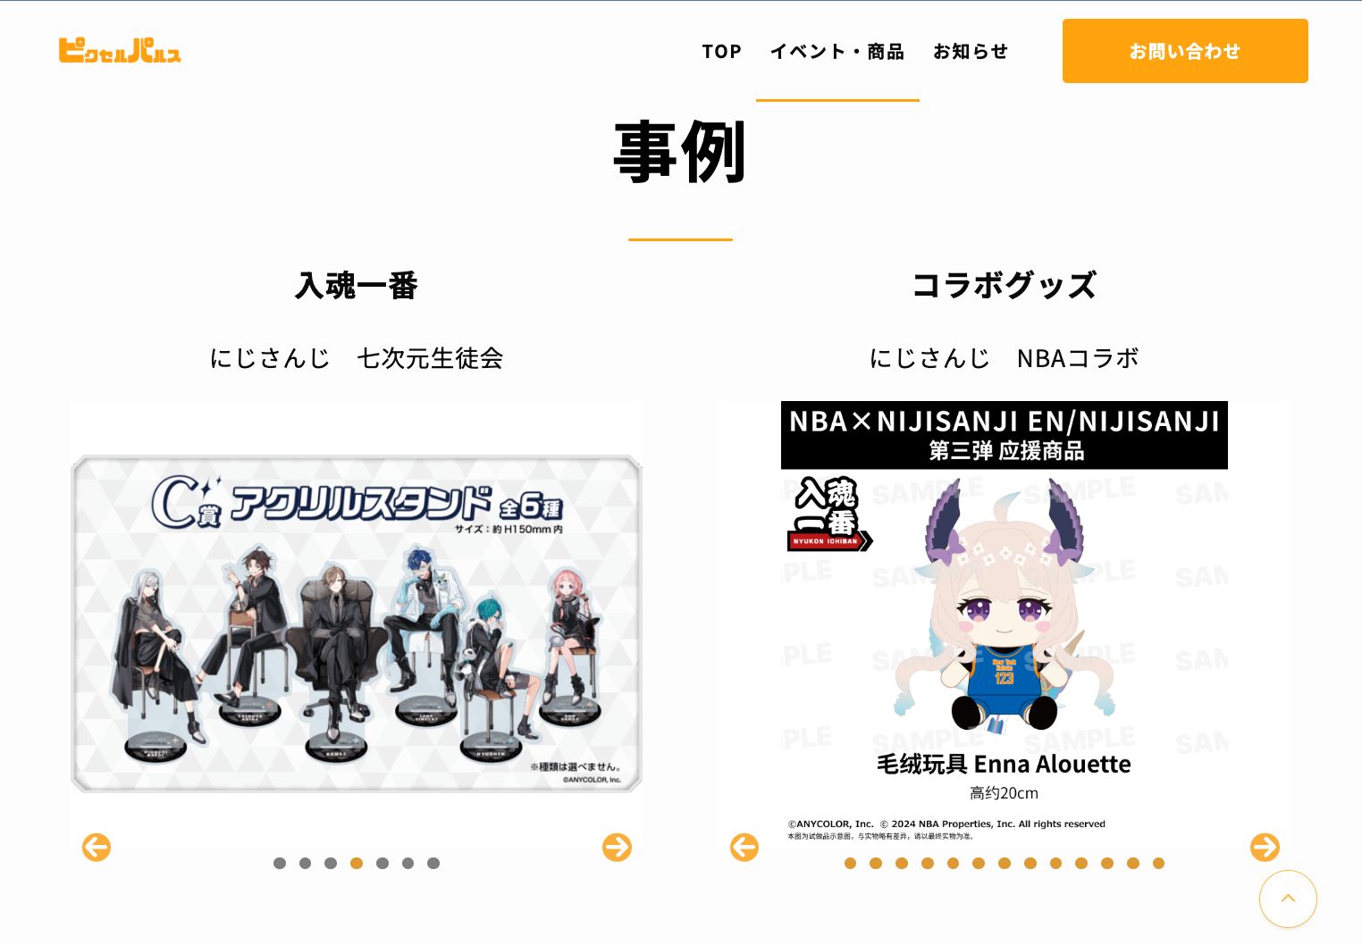
Task: Select last dot in 入魂一番 carousel
Action: pyautogui.click(x=433, y=863)
